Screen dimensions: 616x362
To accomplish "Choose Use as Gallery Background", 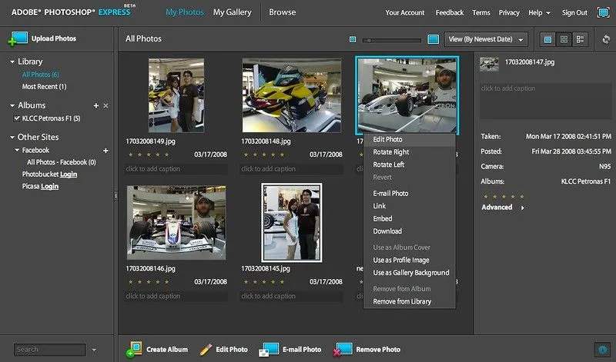I will [x=410, y=273].
